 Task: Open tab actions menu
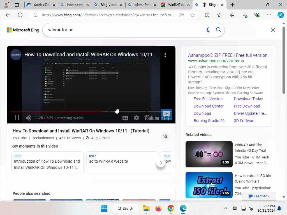point(17,5)
